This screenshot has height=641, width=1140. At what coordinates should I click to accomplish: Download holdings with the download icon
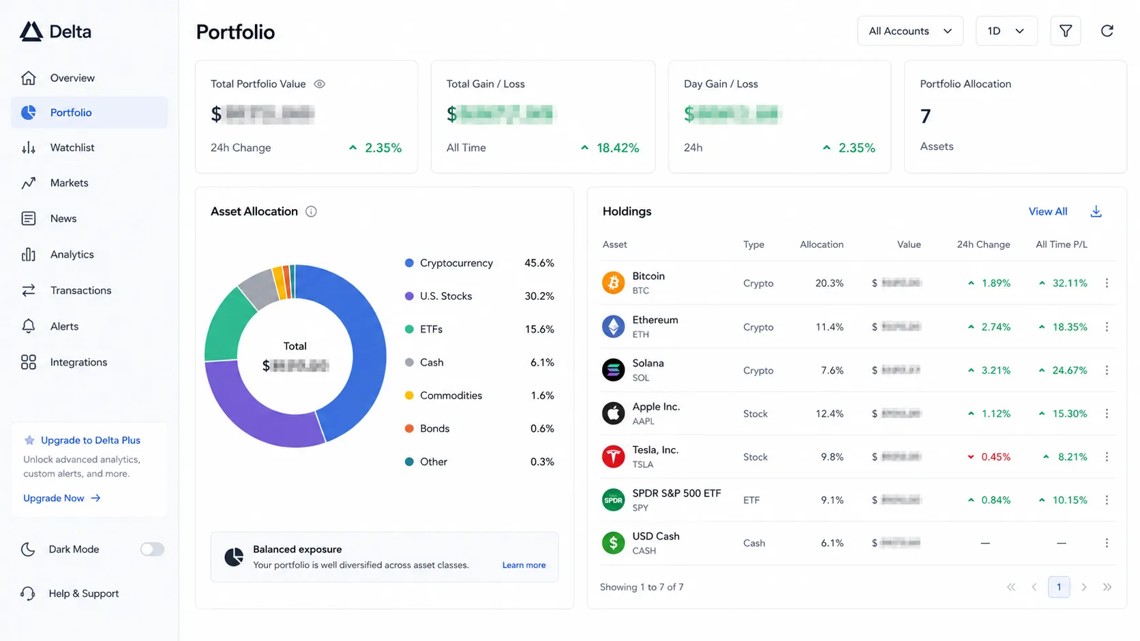click(x=1096, y=212)
